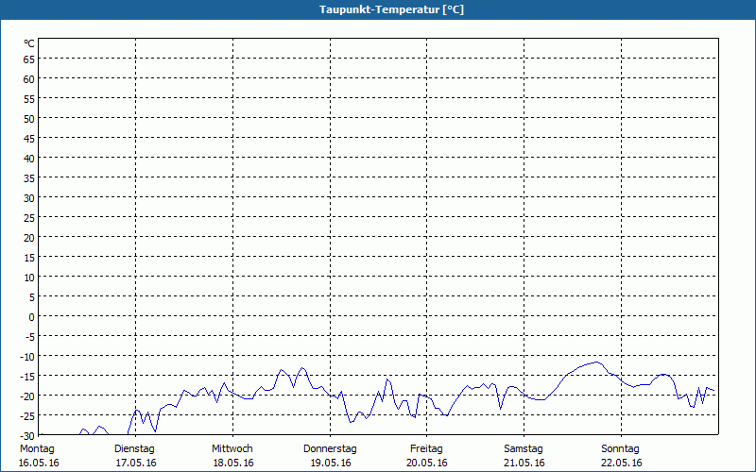The image size is (756, 472).
Task: Pick the Donnerstag day label
Action: point(330,448)
